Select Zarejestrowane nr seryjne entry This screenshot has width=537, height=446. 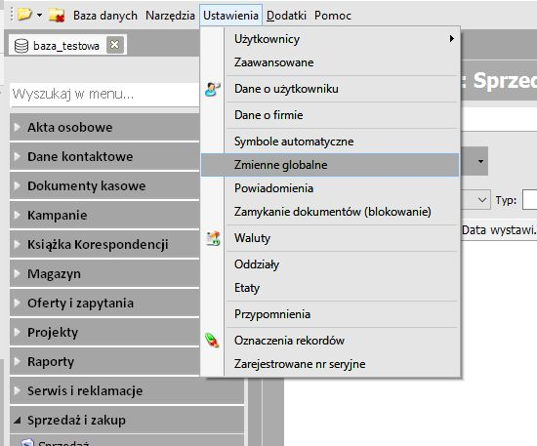[330, 364]
